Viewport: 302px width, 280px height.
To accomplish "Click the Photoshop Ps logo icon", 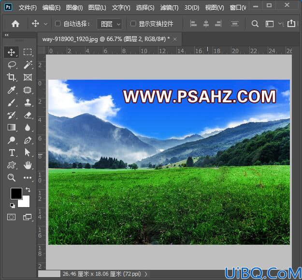I will 8,7.
